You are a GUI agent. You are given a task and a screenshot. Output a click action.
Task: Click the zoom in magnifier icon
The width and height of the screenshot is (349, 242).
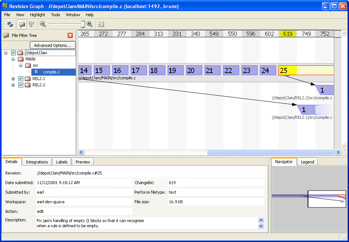89,24
